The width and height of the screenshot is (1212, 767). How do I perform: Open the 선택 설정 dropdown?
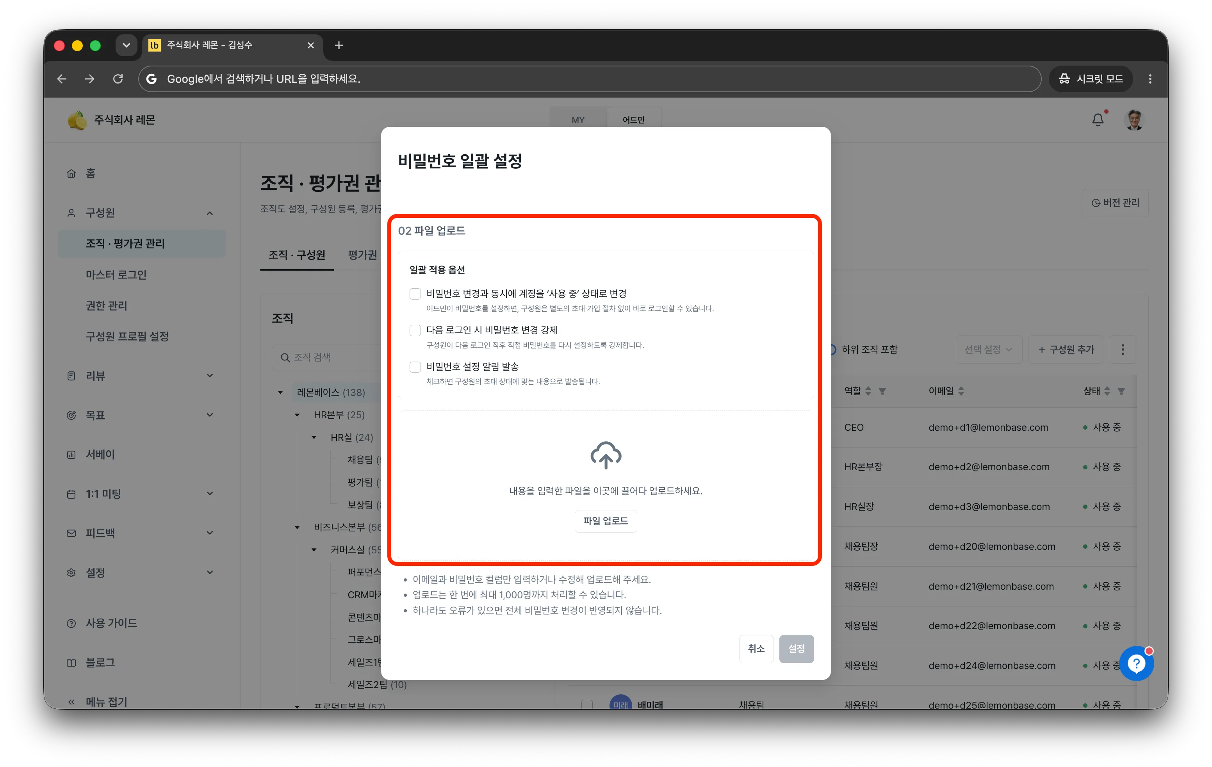tap(989, 350)
